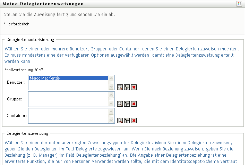Click the Delegiertenzuweisung section heading
Viewport: 249px width, 165px height.
click(27, 133)
